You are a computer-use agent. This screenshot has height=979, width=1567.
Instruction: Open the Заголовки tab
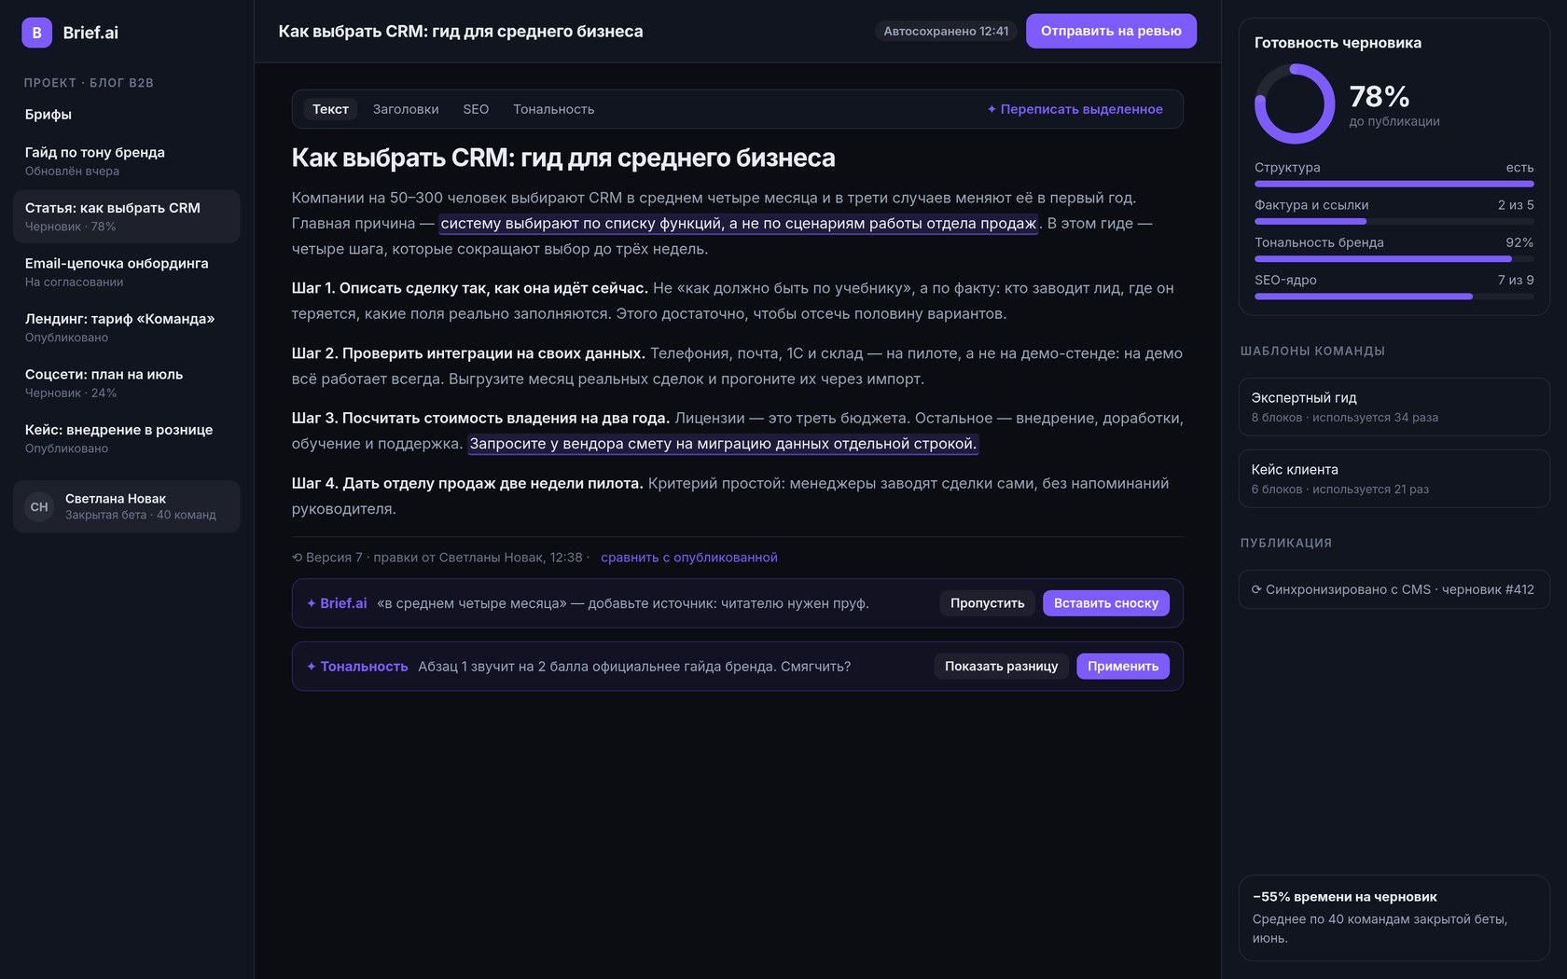click(406, 109)
